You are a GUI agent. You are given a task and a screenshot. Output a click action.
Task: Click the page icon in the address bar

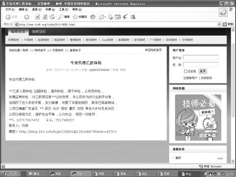[17, 25]
